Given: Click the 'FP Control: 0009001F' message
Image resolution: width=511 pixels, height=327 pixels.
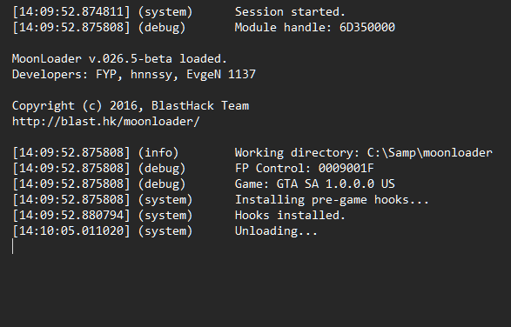Looking at the screenshot, I should (305, 169).
